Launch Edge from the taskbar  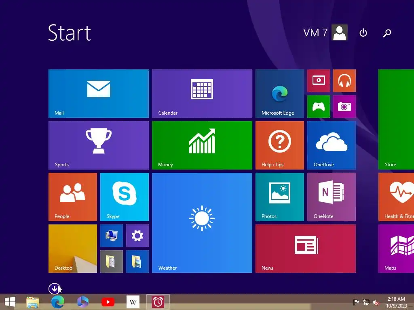57,302
